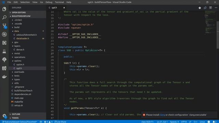Open changes icon in editor toolbar
The height and width of the screenshot is (123, 219).
coord(205,8)
